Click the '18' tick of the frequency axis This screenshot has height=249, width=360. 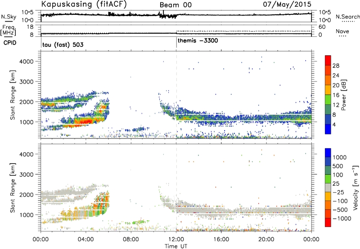(x=30, y=27)
